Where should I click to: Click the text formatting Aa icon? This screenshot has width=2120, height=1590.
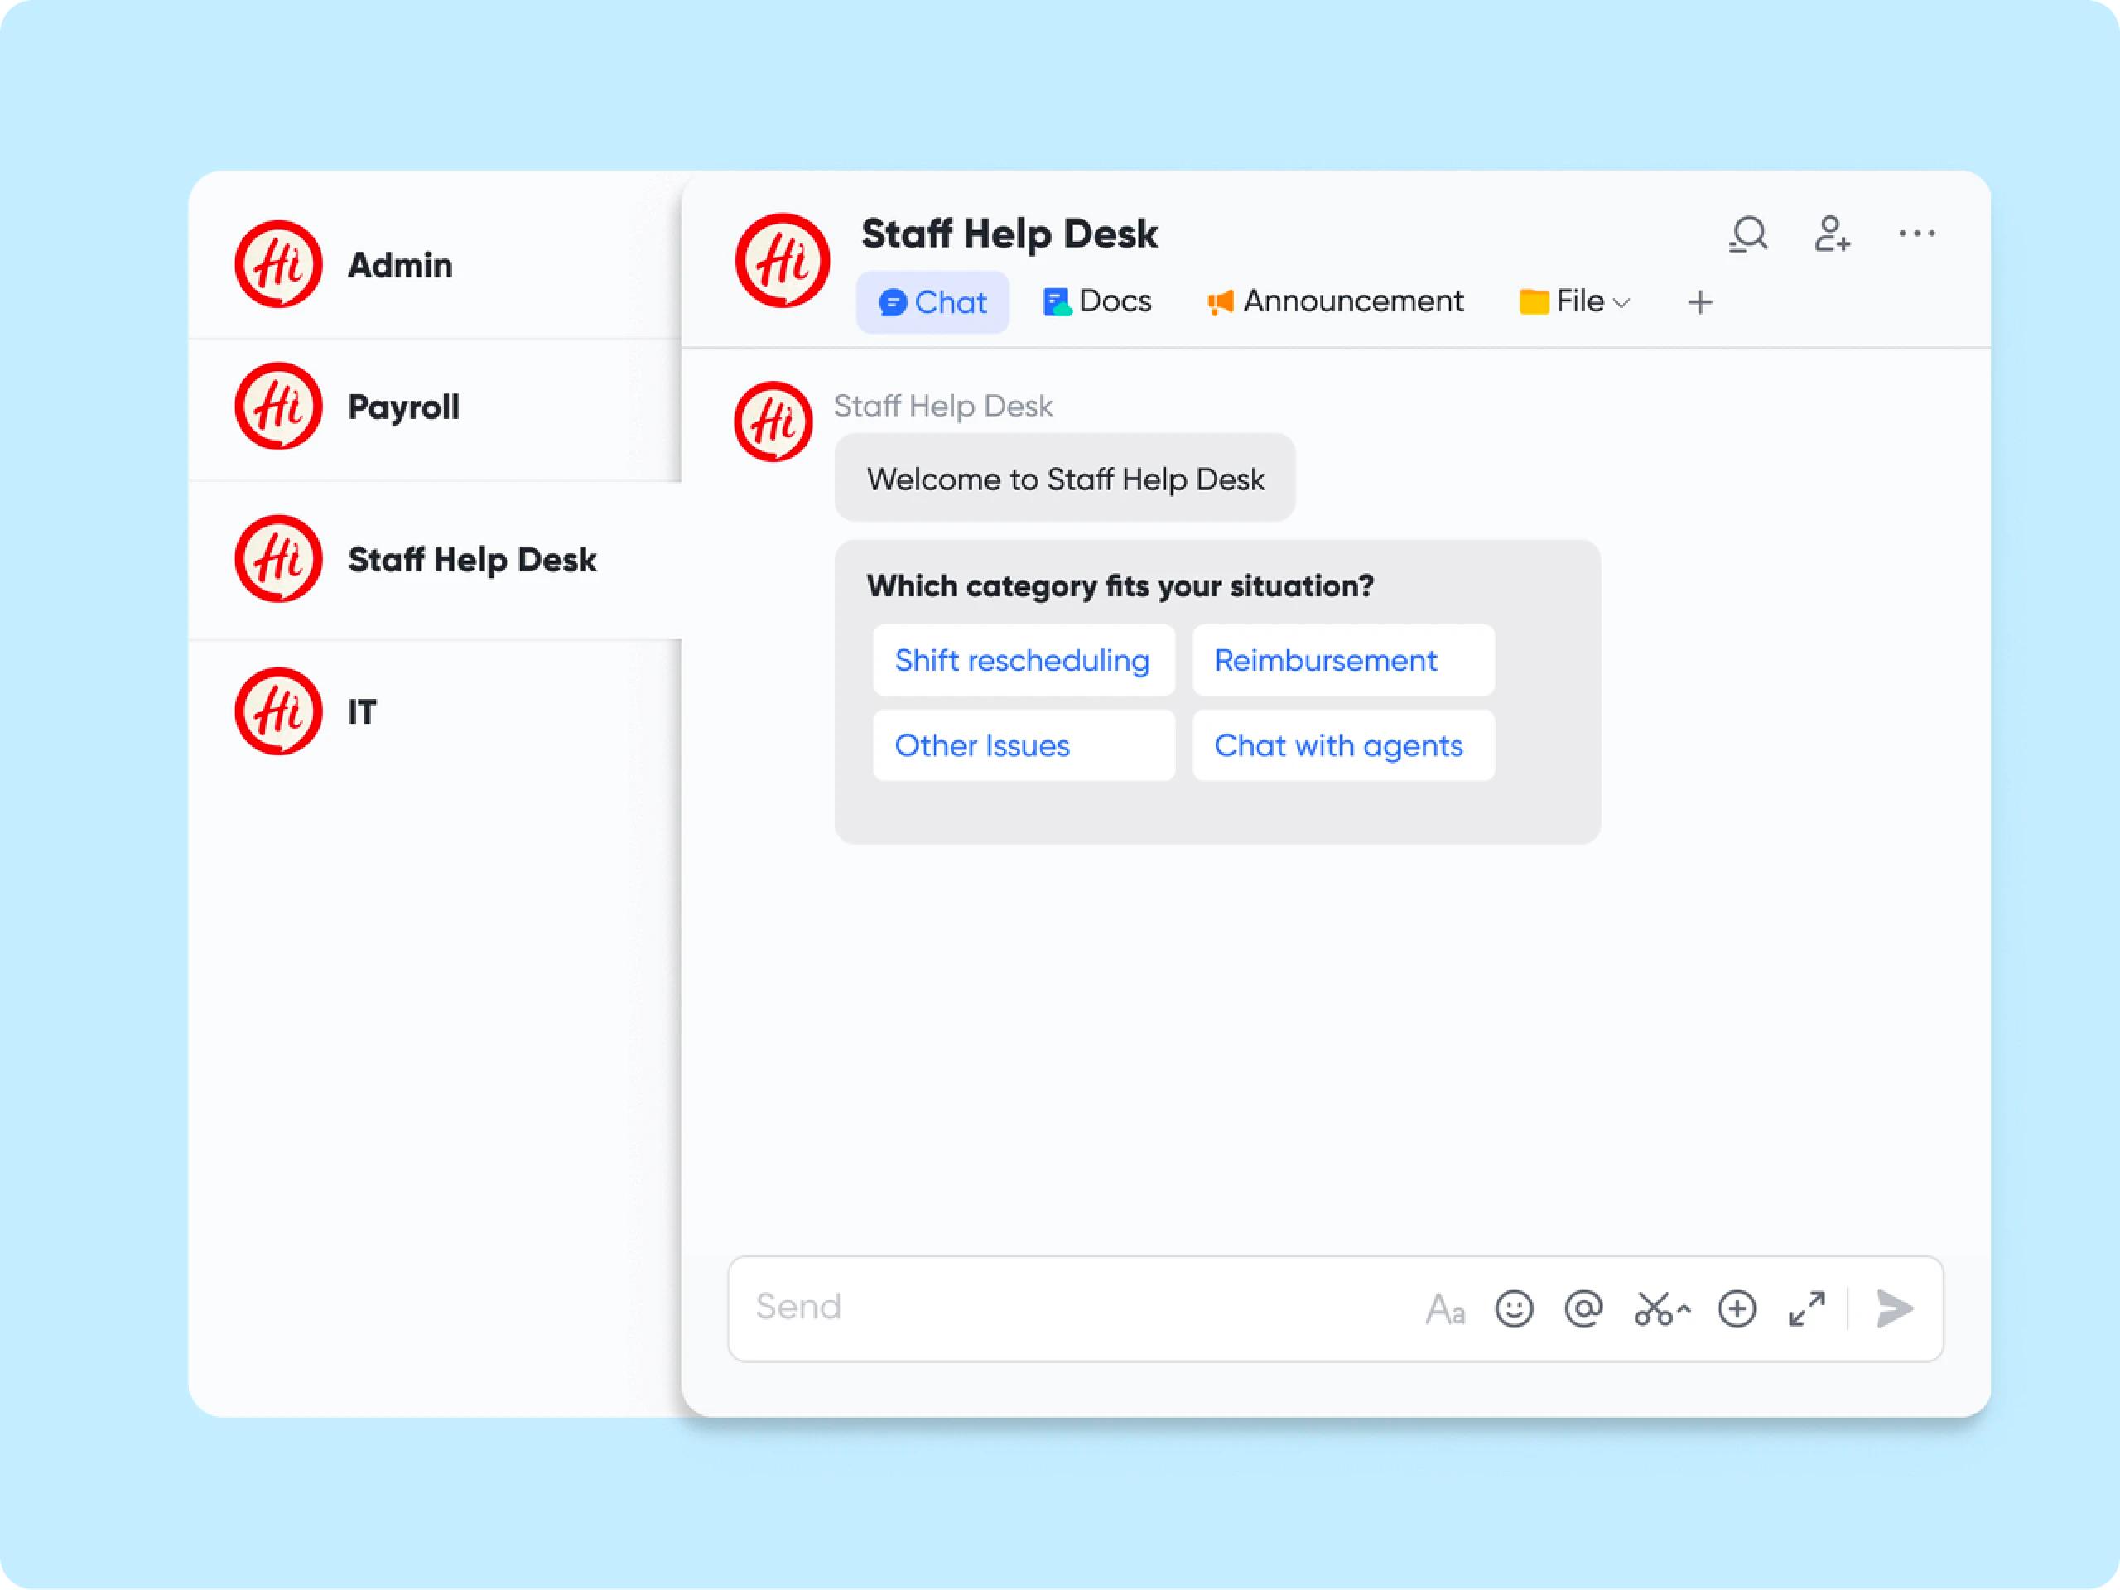[1444, 1309]
